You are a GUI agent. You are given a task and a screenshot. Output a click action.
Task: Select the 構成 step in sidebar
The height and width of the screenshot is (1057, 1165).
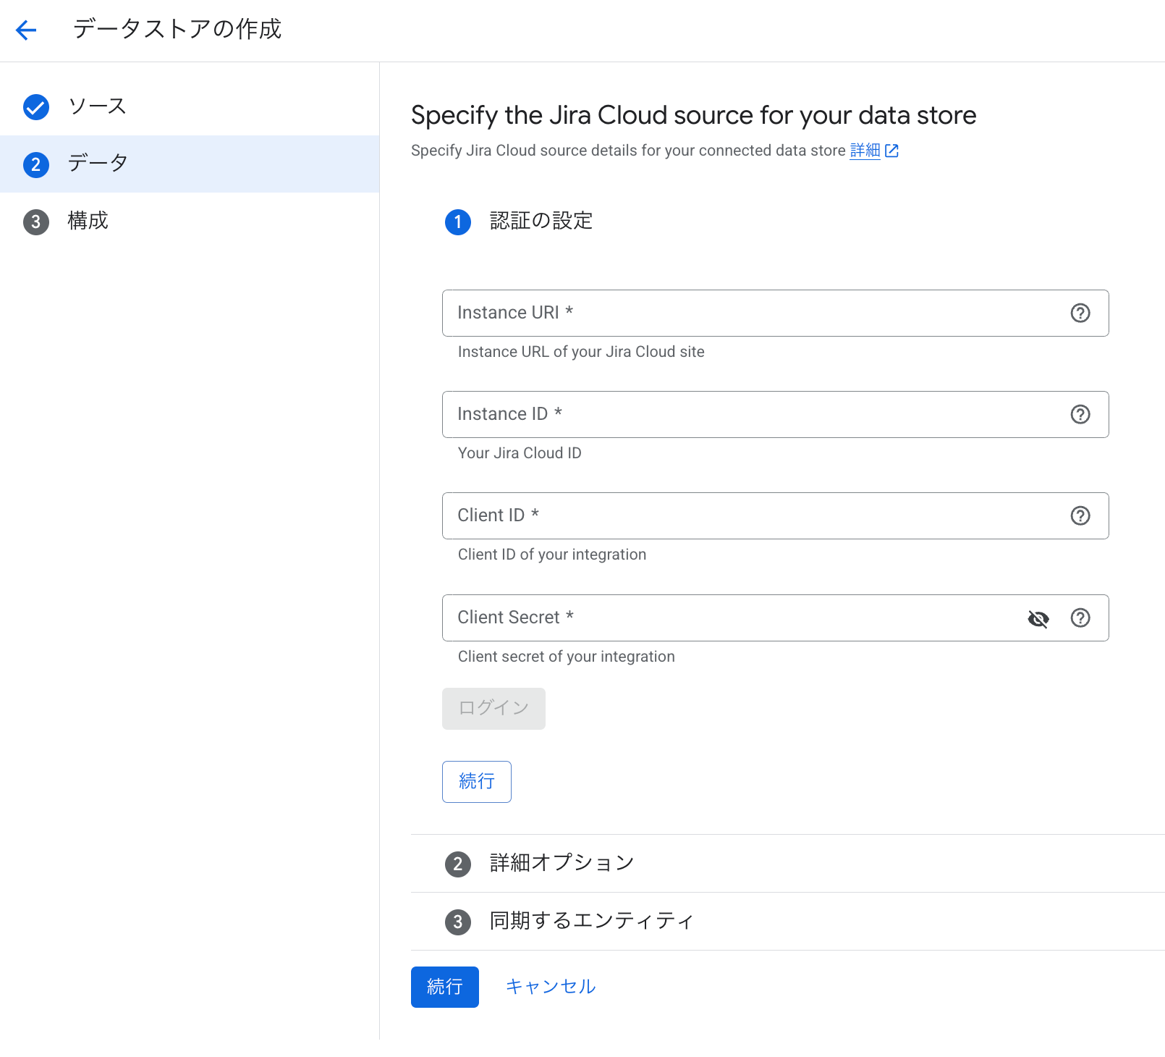click(190, 221)
